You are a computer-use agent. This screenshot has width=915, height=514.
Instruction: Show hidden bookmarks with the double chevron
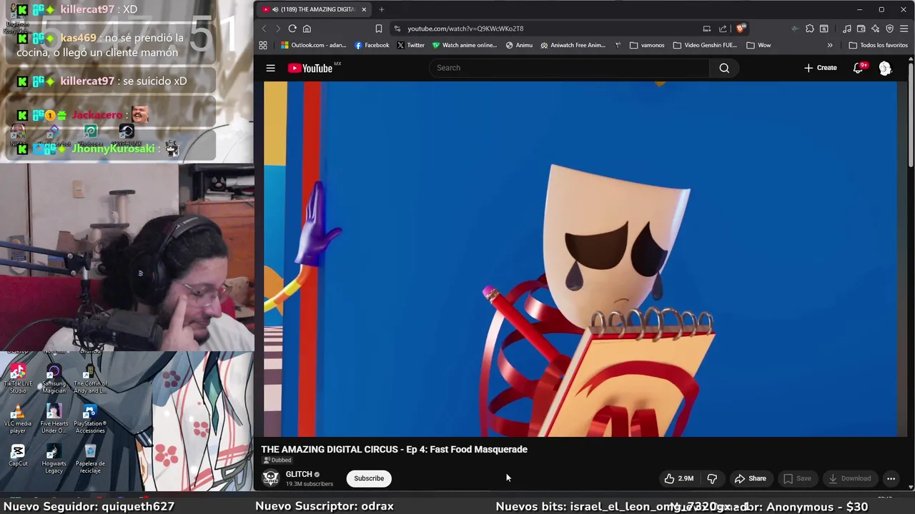coord(830,45)
